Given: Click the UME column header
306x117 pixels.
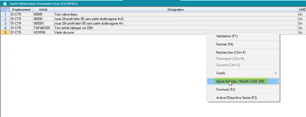Looking at the screenshot, I should coord(302,9).
